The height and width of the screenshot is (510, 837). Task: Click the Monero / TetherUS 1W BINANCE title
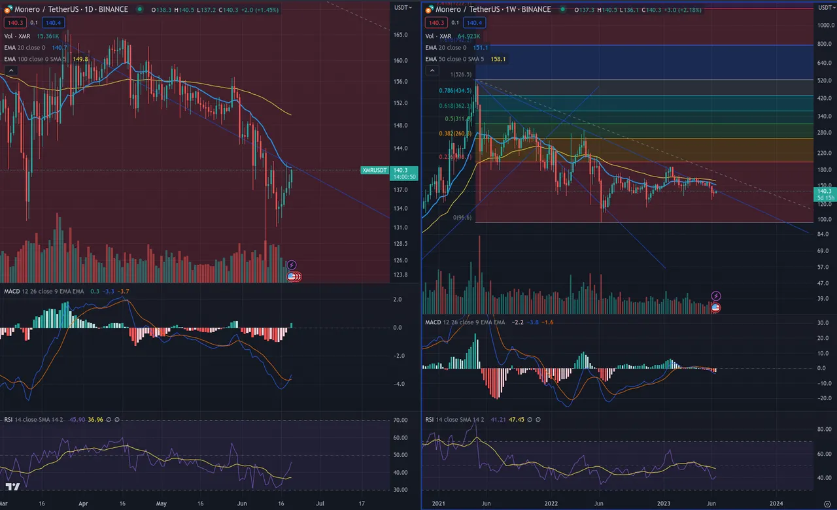coord(494,10)
